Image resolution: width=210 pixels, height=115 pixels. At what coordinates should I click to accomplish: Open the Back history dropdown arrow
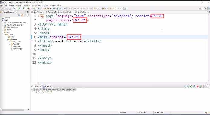click(x=117, y=8)
